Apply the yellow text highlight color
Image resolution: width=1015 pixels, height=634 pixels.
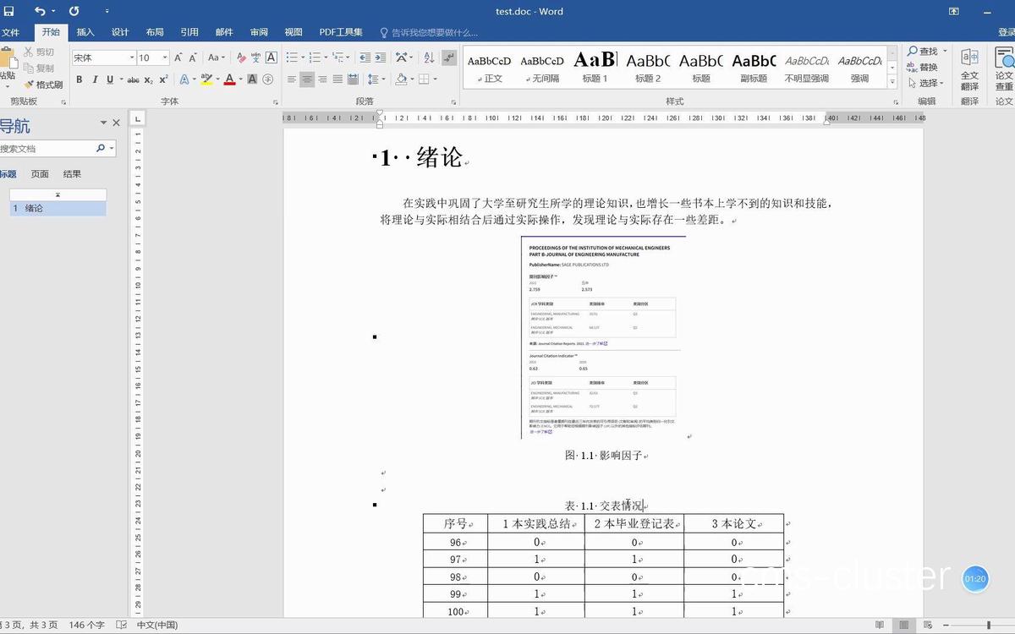pyautogui.click(x=206, y=79)
